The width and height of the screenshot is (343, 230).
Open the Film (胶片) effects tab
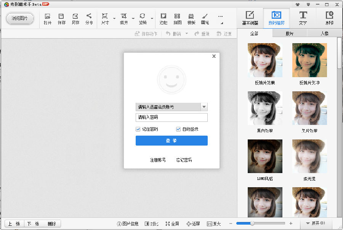pos(289,34)
